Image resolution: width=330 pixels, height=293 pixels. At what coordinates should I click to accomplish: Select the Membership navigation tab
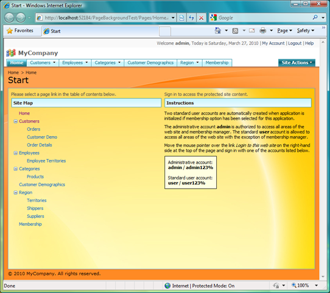tap(217, 63)
